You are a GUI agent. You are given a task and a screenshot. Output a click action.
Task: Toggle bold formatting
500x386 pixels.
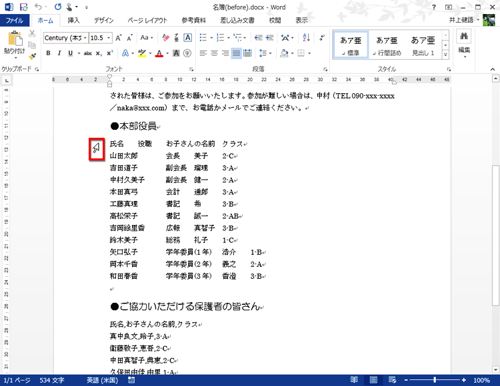pos(48,53)
